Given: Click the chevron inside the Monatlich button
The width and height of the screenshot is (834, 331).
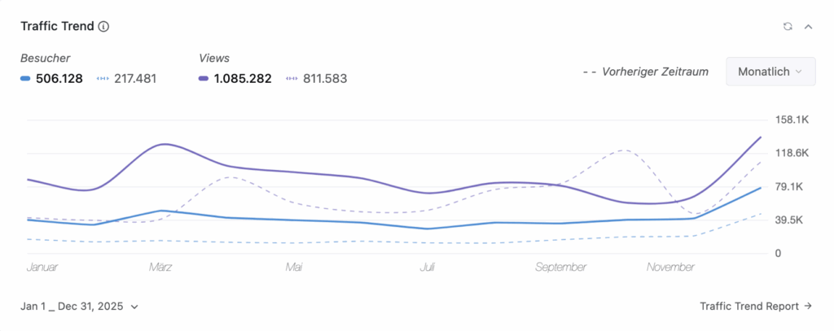Looking at the screenshot, I should pyautogui.click(x=799, y=72).
